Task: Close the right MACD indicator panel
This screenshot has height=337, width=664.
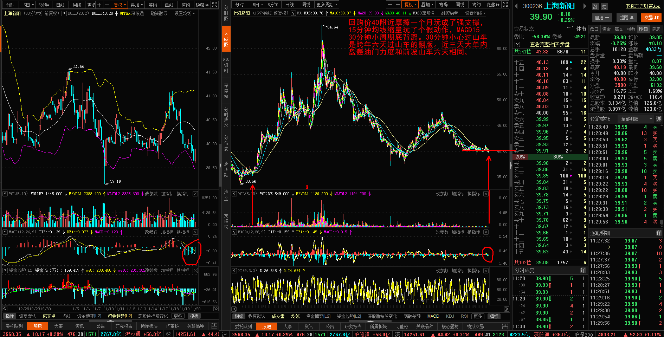Action: [x=486, y=232]
